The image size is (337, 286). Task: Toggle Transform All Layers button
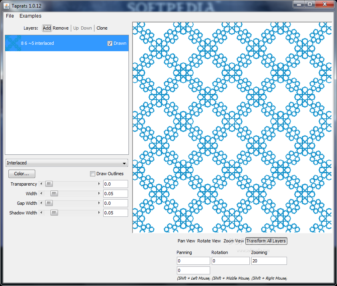point(266,241)
